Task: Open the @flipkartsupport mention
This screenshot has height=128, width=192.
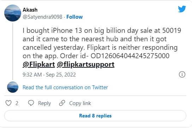Action: click(x=86, y=65)
